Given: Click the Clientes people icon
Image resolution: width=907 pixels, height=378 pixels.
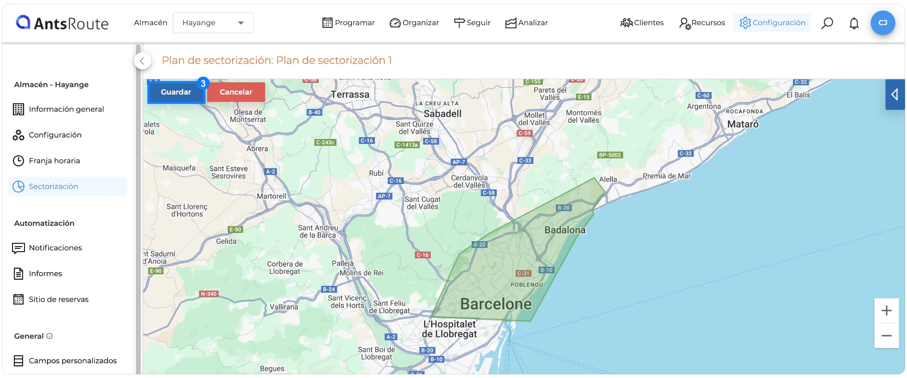Looking at the screenshot, I should click(x=627, y=23).
